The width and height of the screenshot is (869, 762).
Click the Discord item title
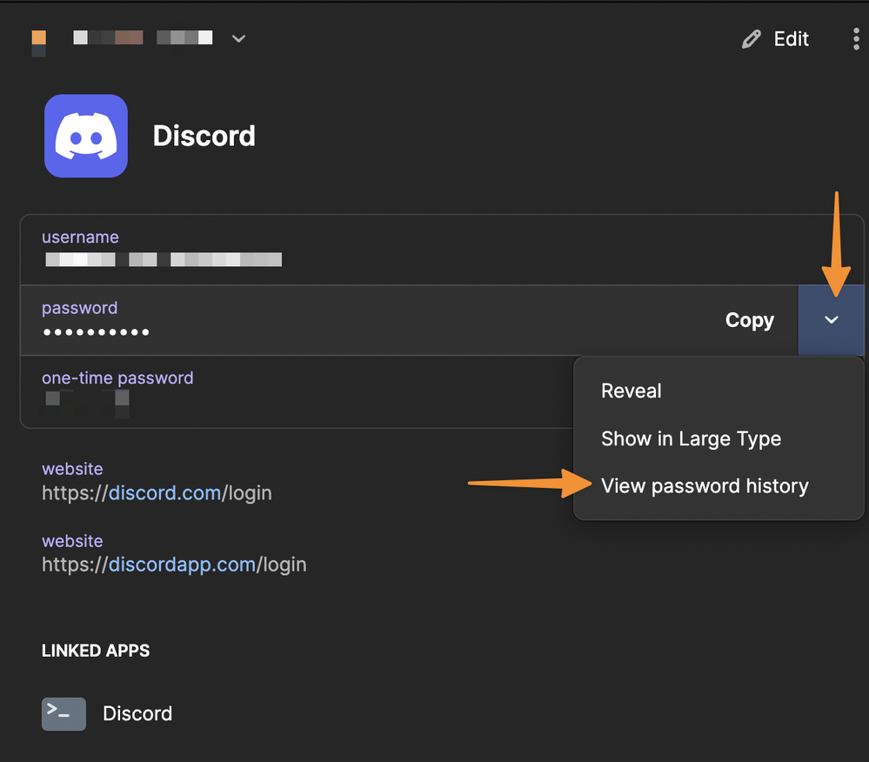(x=204, y=137)
